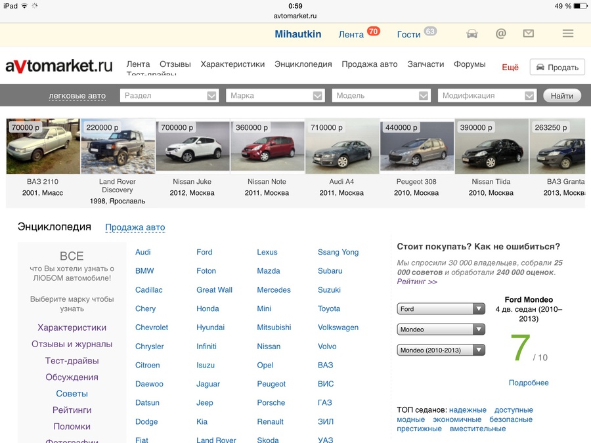
Task: Click the Продать button
Action: point(557,67)
